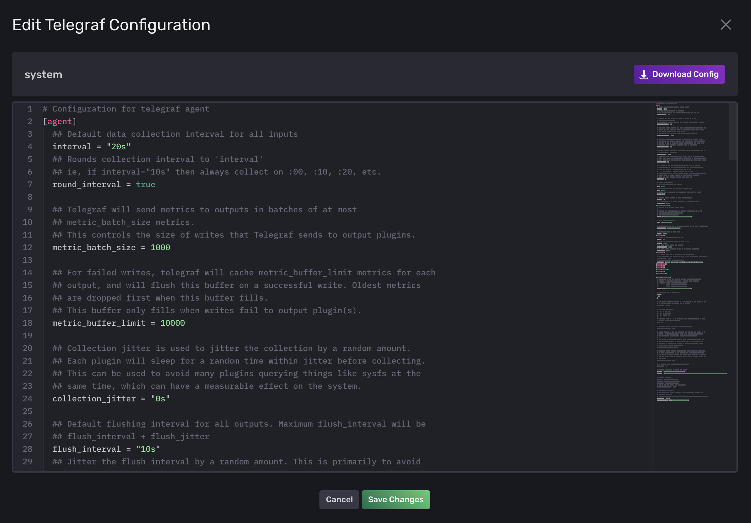
Task: Click the 'metric_batch_size = 1000' line
Action: coord(111,247)
